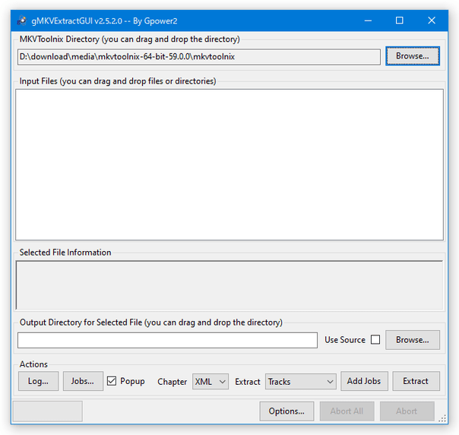The height and width of the screenshot is (435, 459).
Task: Click the gMKVExtractGUI app icon in title bar
Action: (x=22, y=21)
